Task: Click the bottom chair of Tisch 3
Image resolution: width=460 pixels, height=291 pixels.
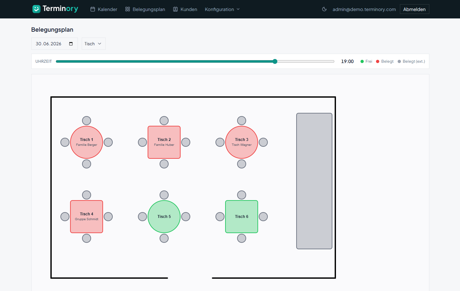Action: 242,164
